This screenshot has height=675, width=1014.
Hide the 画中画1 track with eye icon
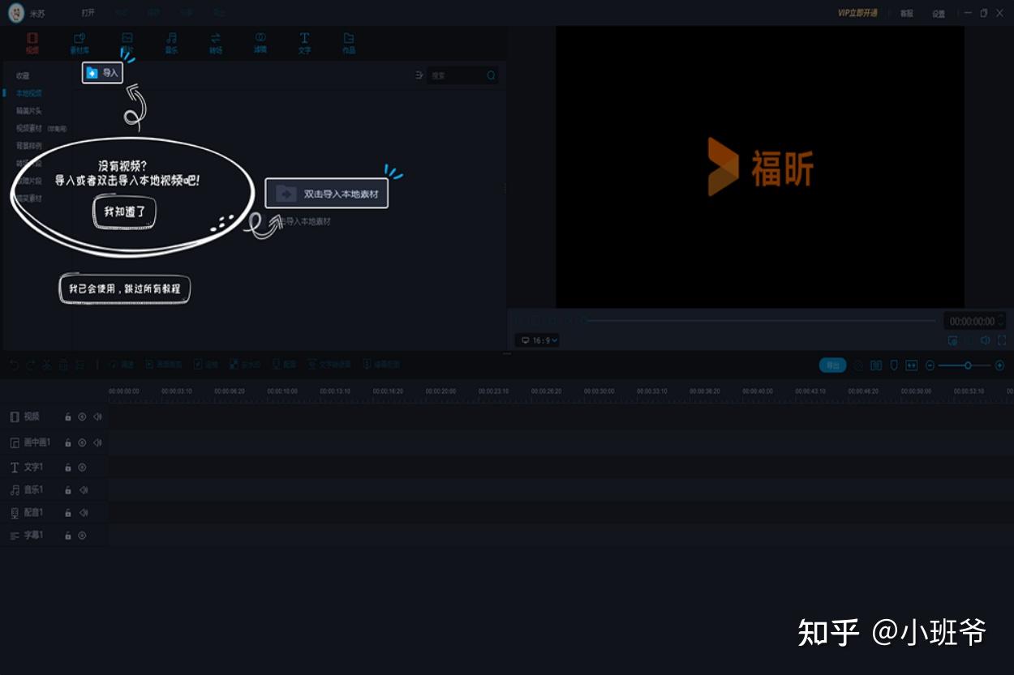[82, 442]
